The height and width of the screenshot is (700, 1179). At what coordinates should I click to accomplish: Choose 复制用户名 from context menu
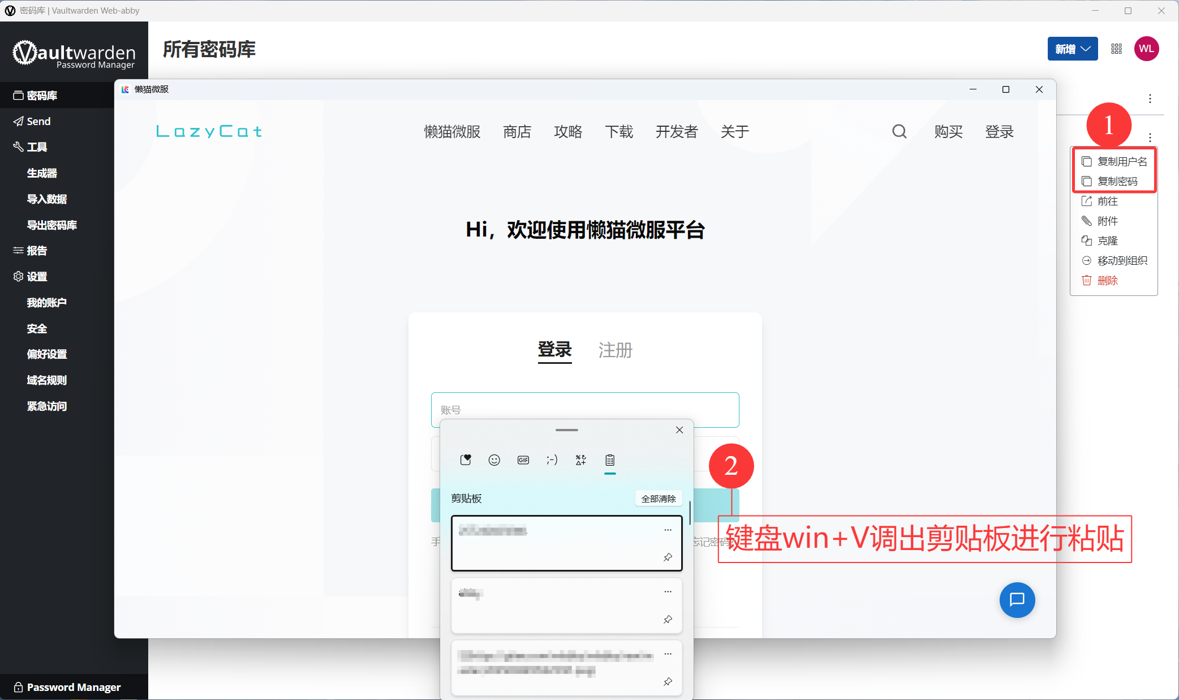(x=1114, y=161)
